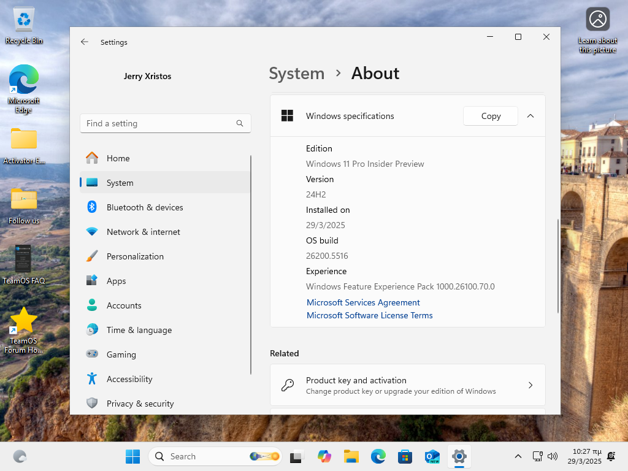Viewport: 628px width, 471px height.
Task: Open the notification bell in the tray
Action: point(611,456)
